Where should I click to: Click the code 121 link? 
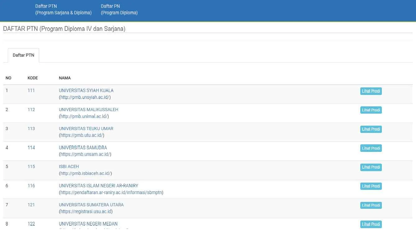click(x=31, y=205)
